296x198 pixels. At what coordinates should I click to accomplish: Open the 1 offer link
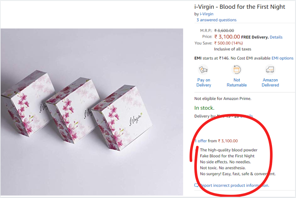pyautogui.click(x=201, y=141)
